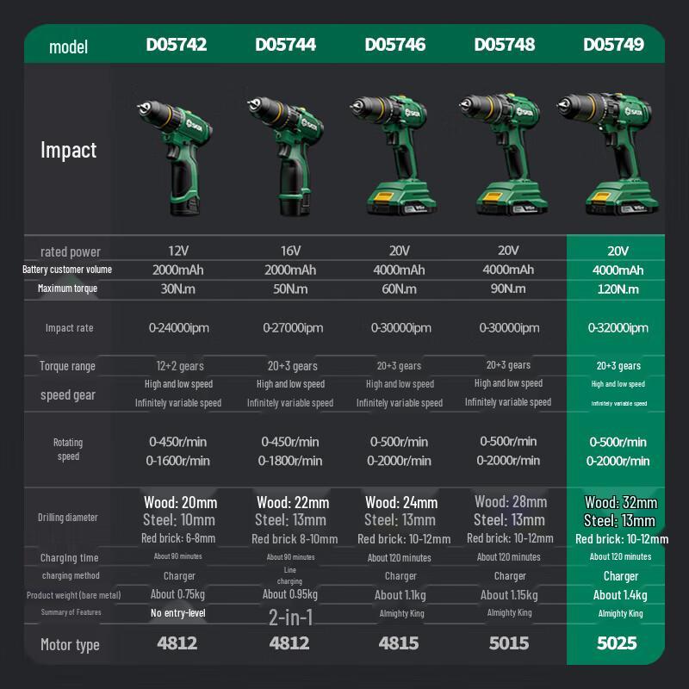Click 'Wood: 32mm' value

click(x=621, y=502)
